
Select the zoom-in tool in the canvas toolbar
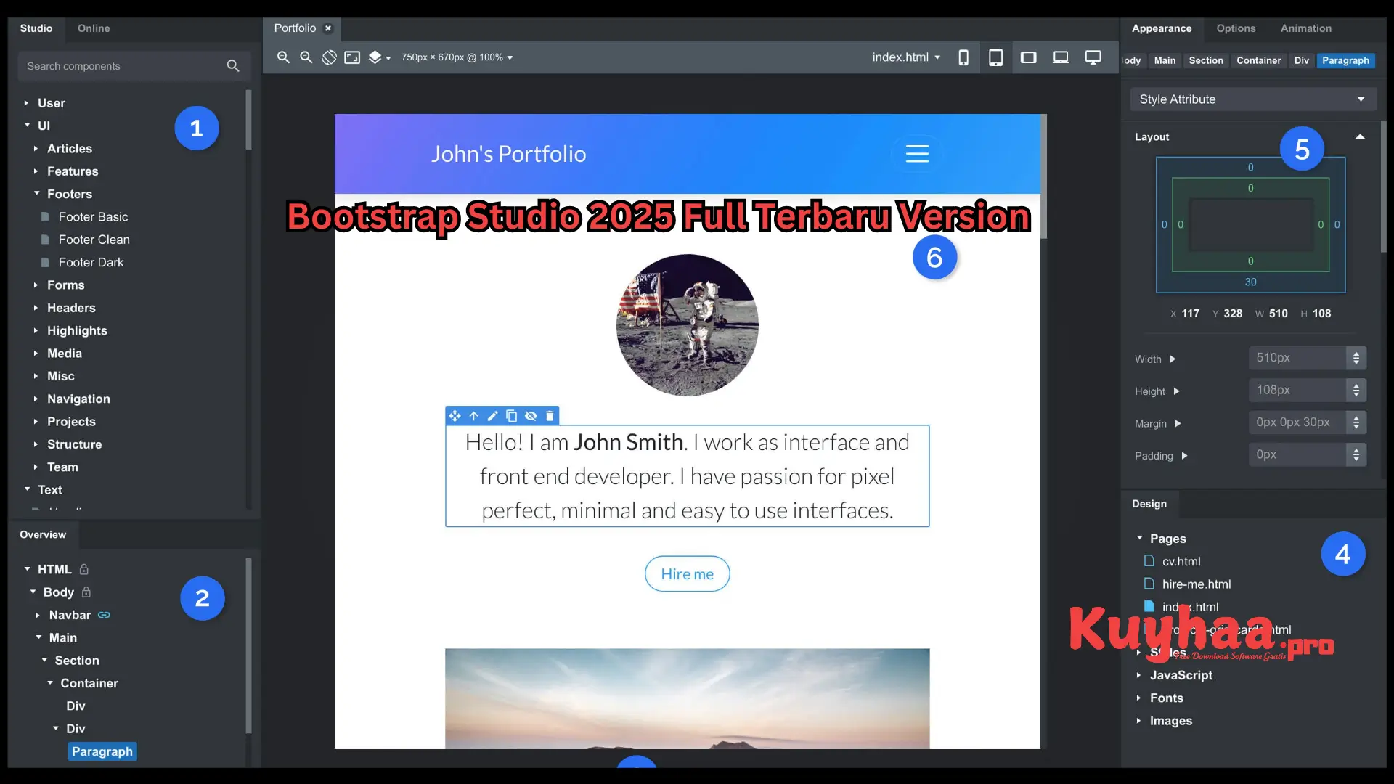point(283,57)
